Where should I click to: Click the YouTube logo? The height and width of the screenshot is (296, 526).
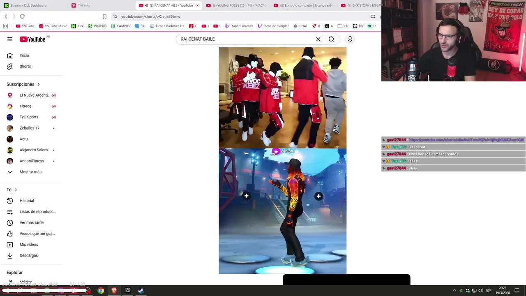pyautogui.click(x=33, y=39)
